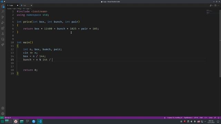Select language mode C++ in status bar

tap(206, 118)
